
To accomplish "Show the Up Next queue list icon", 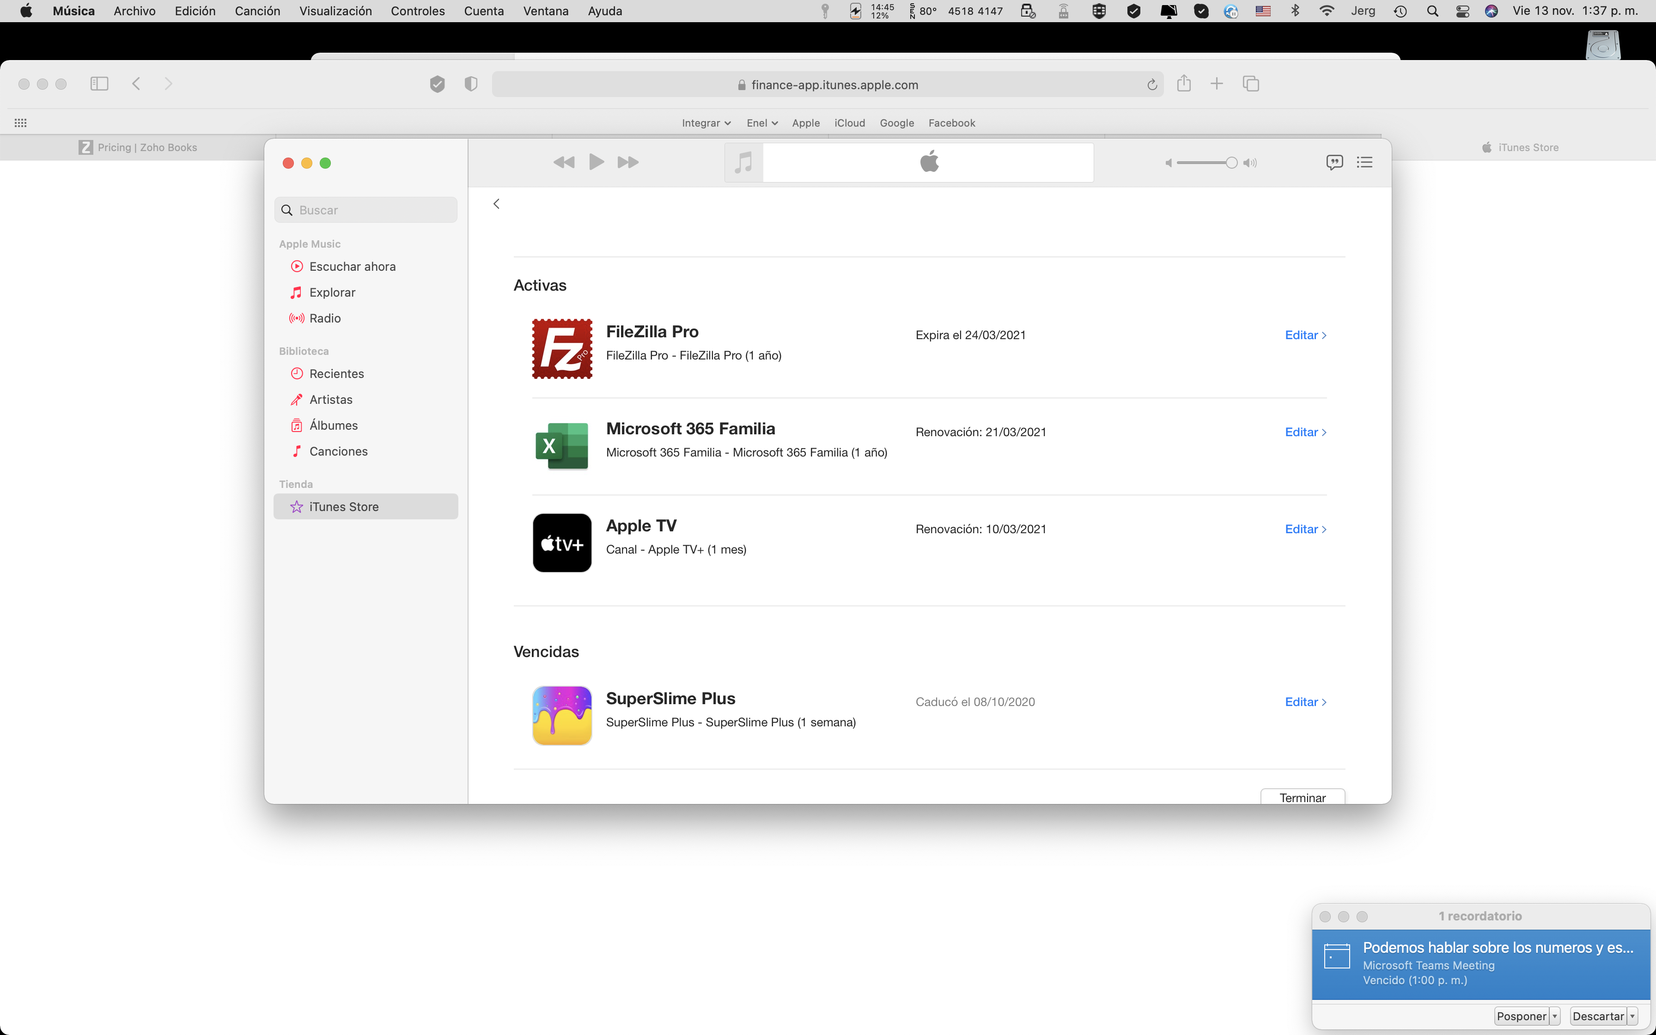I will tap(1364, 162).
